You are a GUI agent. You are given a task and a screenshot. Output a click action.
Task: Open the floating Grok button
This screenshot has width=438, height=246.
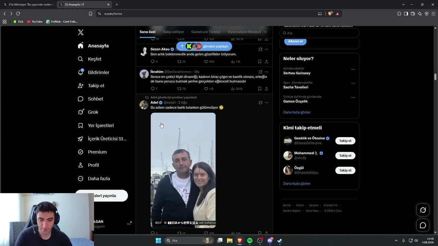[x=423, y=210]
